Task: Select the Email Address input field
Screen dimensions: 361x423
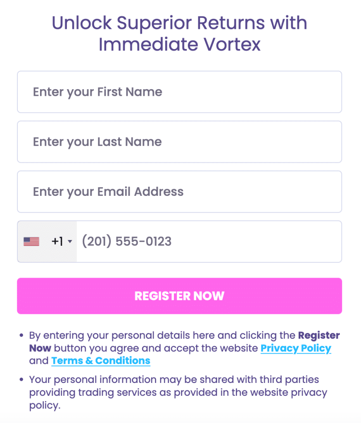Action: pos(179,192)
